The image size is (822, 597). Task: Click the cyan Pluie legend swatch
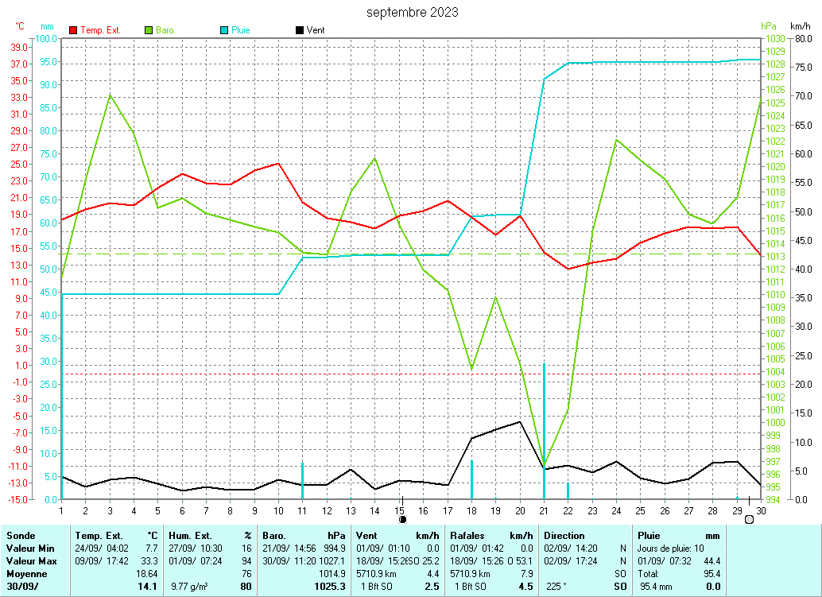pos(225,30)
